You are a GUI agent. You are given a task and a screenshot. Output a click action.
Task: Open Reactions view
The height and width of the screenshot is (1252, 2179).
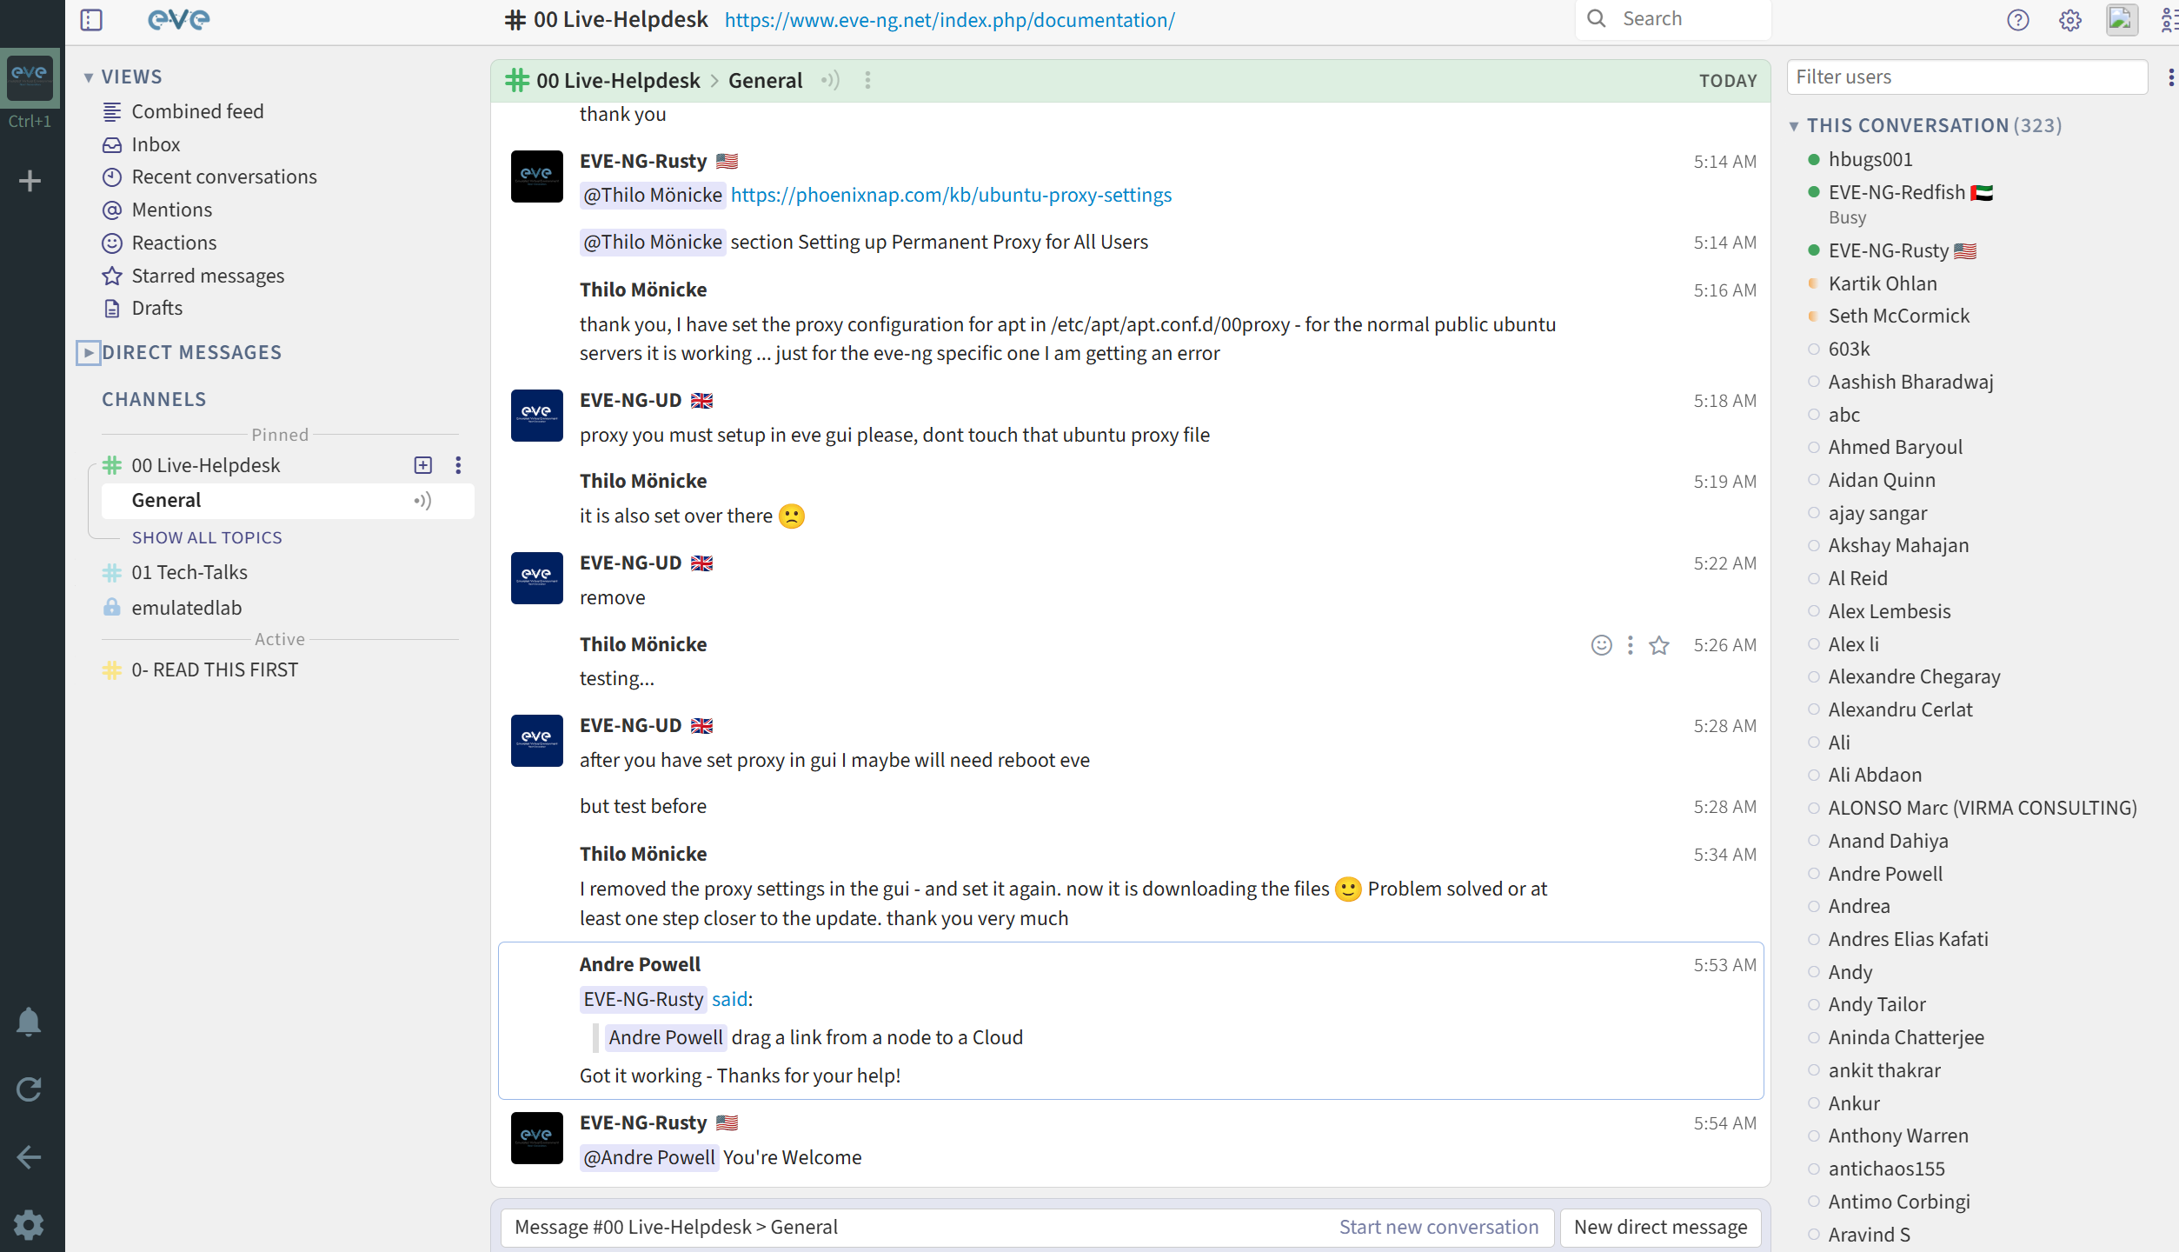[x=174, y=243]
